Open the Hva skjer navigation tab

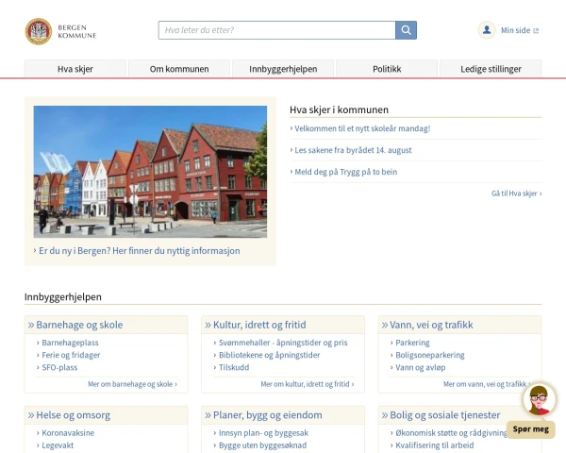[x=75, y=69]
